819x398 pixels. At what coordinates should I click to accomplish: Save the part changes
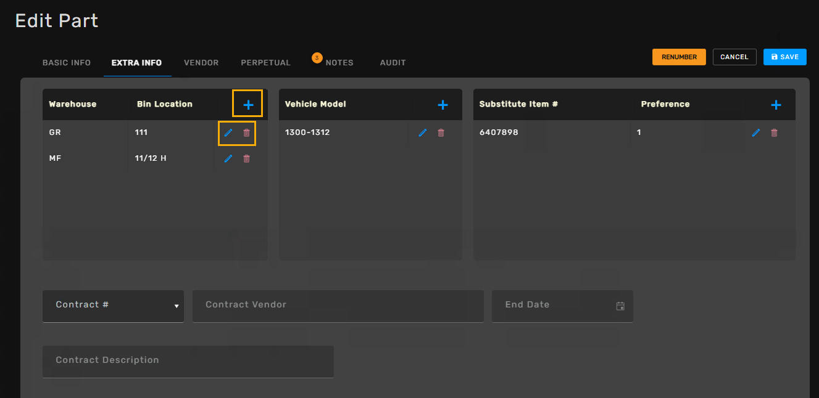pos(784,57)
